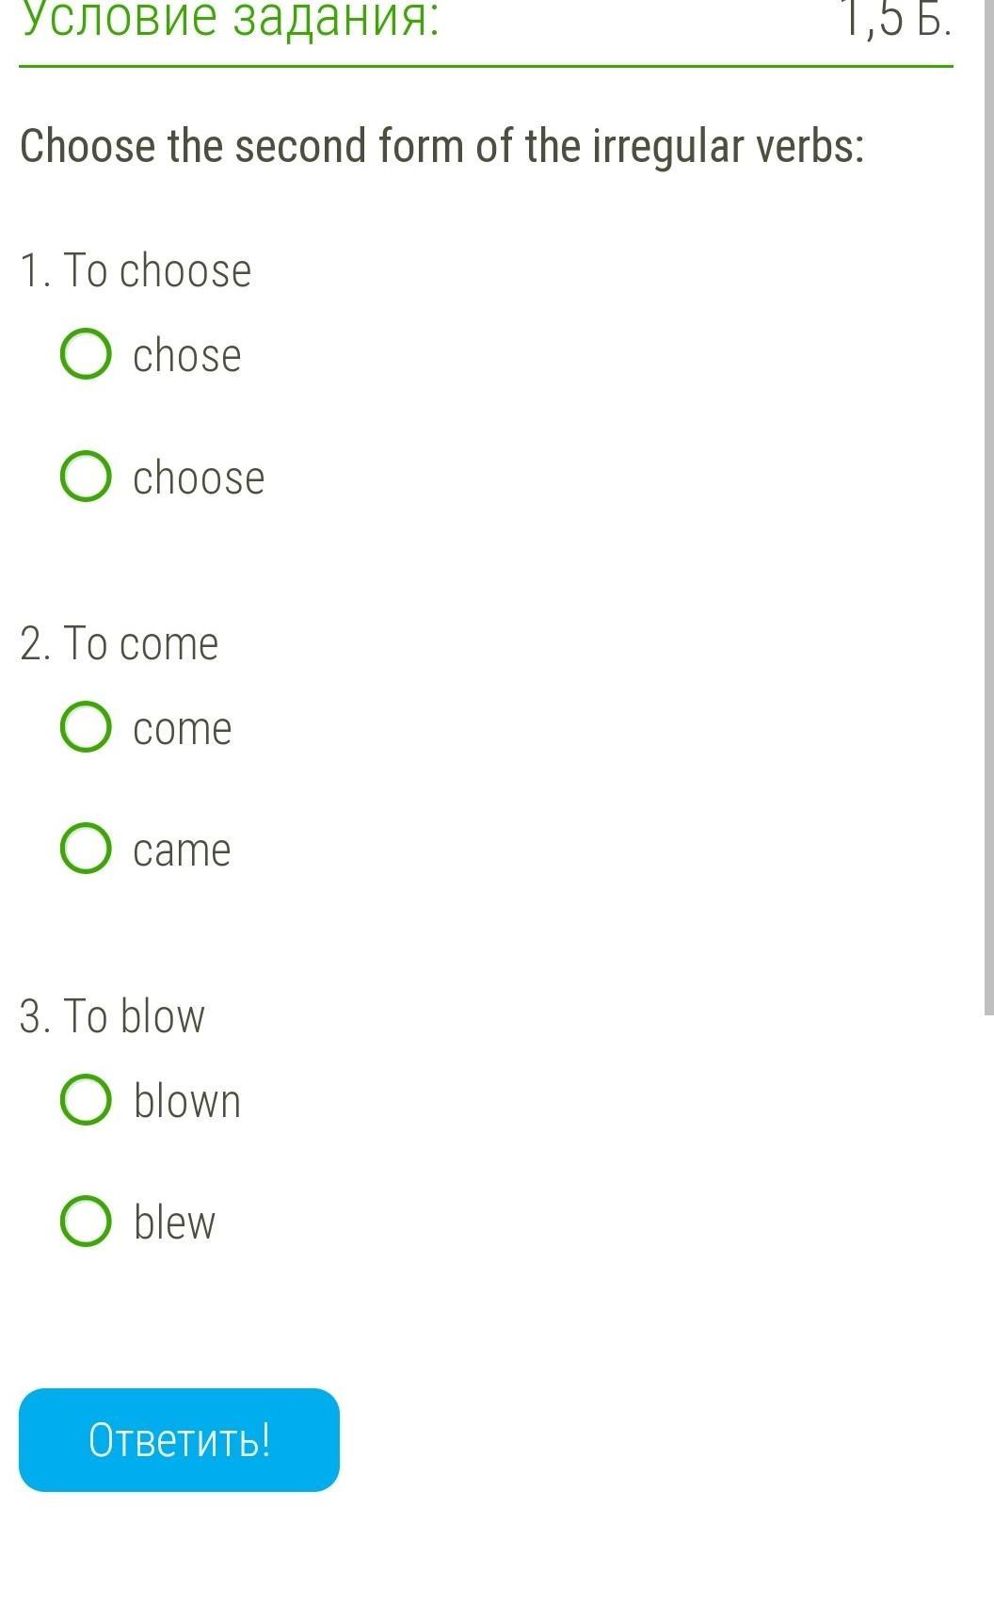
Task: Click the vertical scrollbar on the right edge
Action: 988,509
